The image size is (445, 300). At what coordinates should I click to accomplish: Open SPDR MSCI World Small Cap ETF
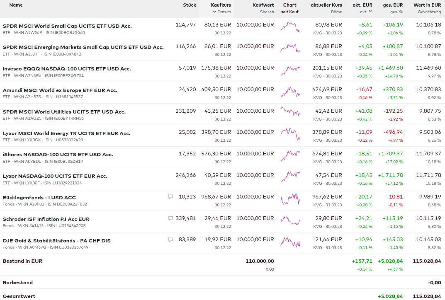pos(67,26)
